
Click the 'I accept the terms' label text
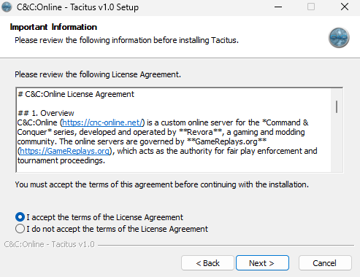point(104,217)
